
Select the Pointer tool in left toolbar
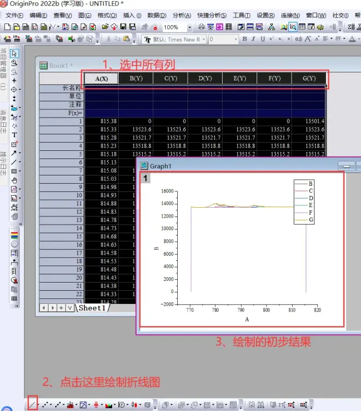click(14, 54)
